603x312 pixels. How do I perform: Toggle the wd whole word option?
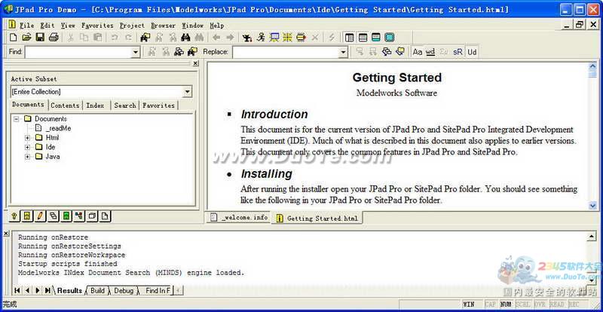tap(430, 52)
